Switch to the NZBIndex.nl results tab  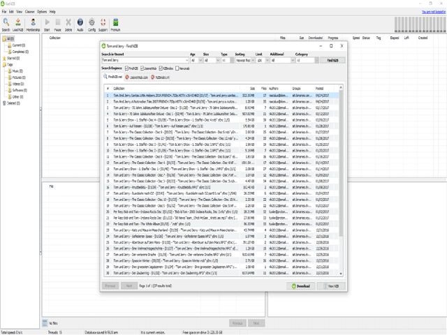(160, 77)
